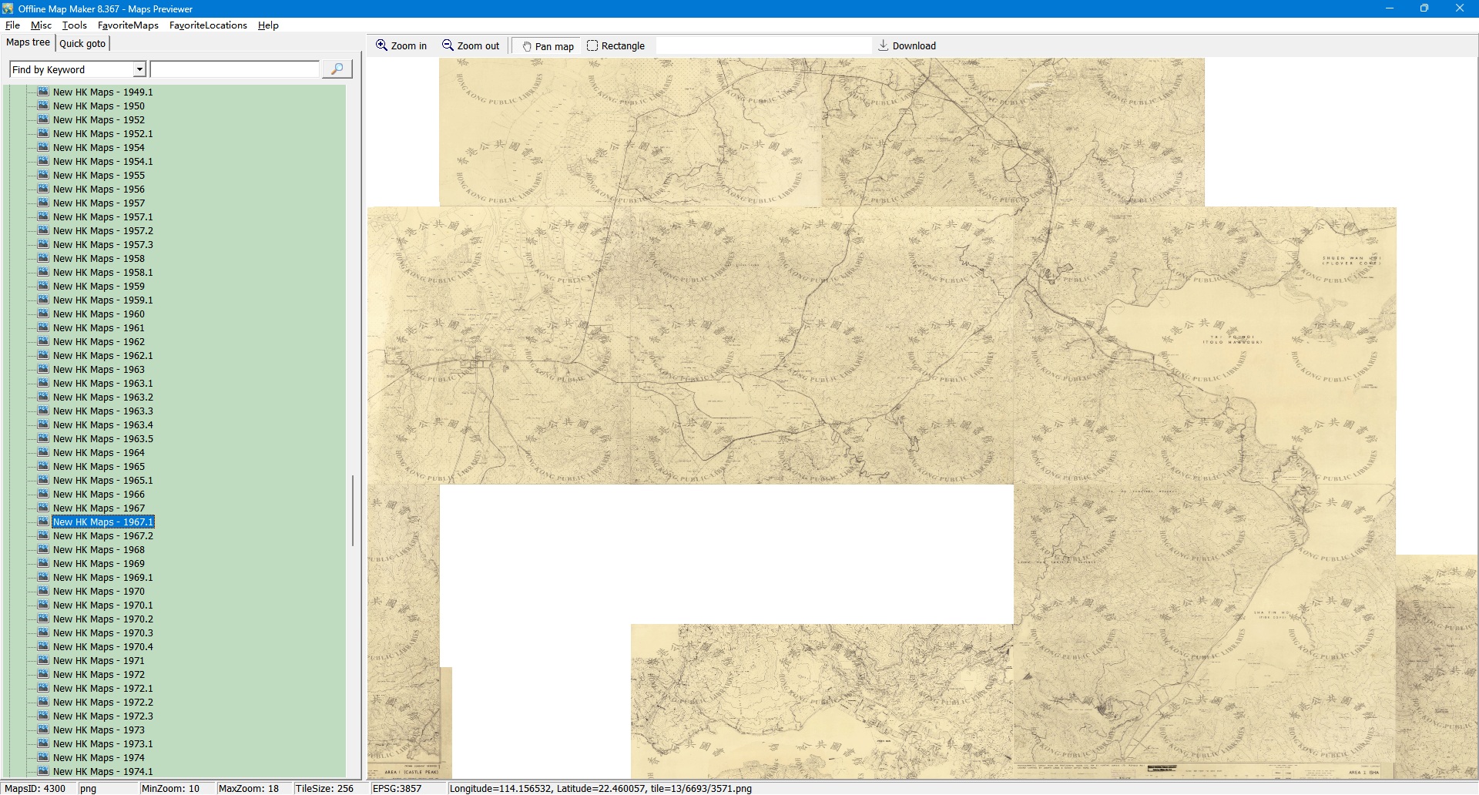Viewport: 1479px width, 795px height.
Task: Click map icon beside New HK Maps - 1960
Action: (43, 314)
